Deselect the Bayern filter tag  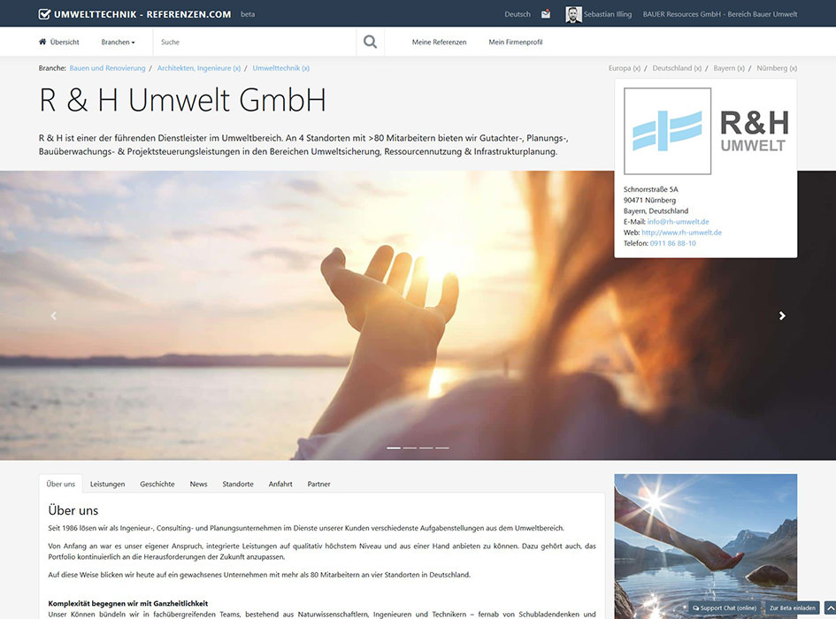pyautogui.click(x=741, y=67)
